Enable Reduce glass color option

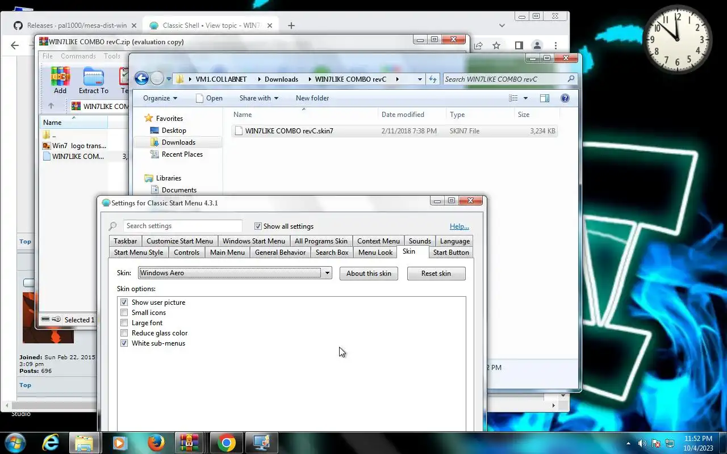[x=124, y=333]
